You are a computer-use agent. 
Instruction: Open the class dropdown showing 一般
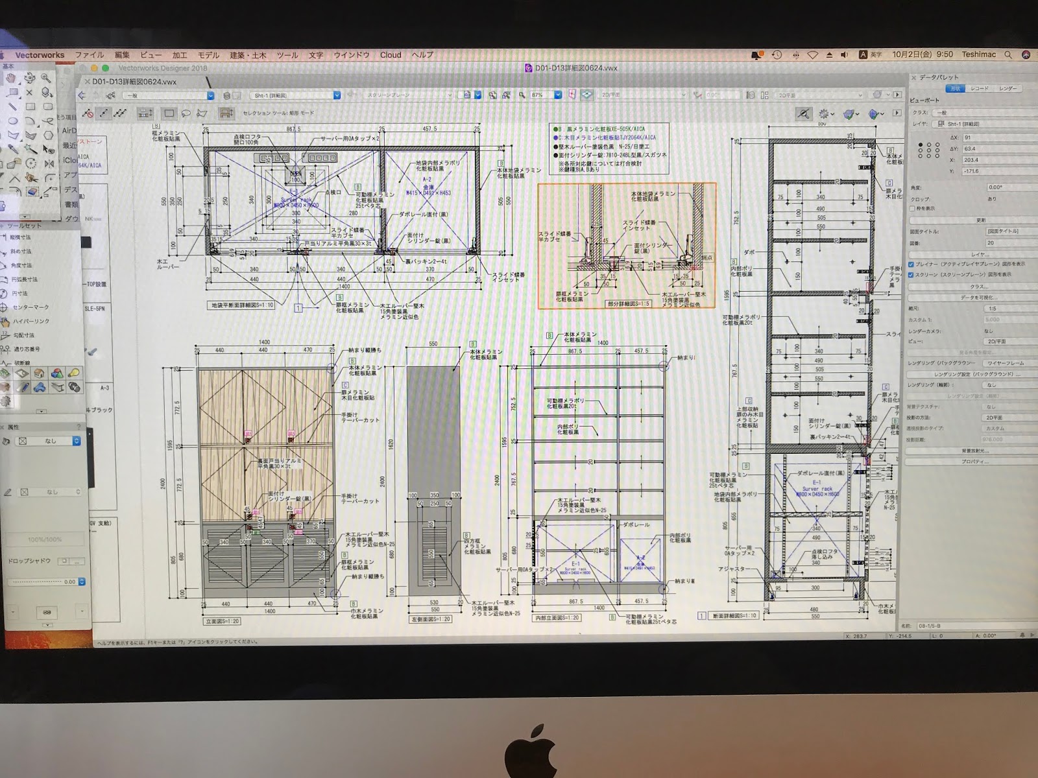point(168,95)
